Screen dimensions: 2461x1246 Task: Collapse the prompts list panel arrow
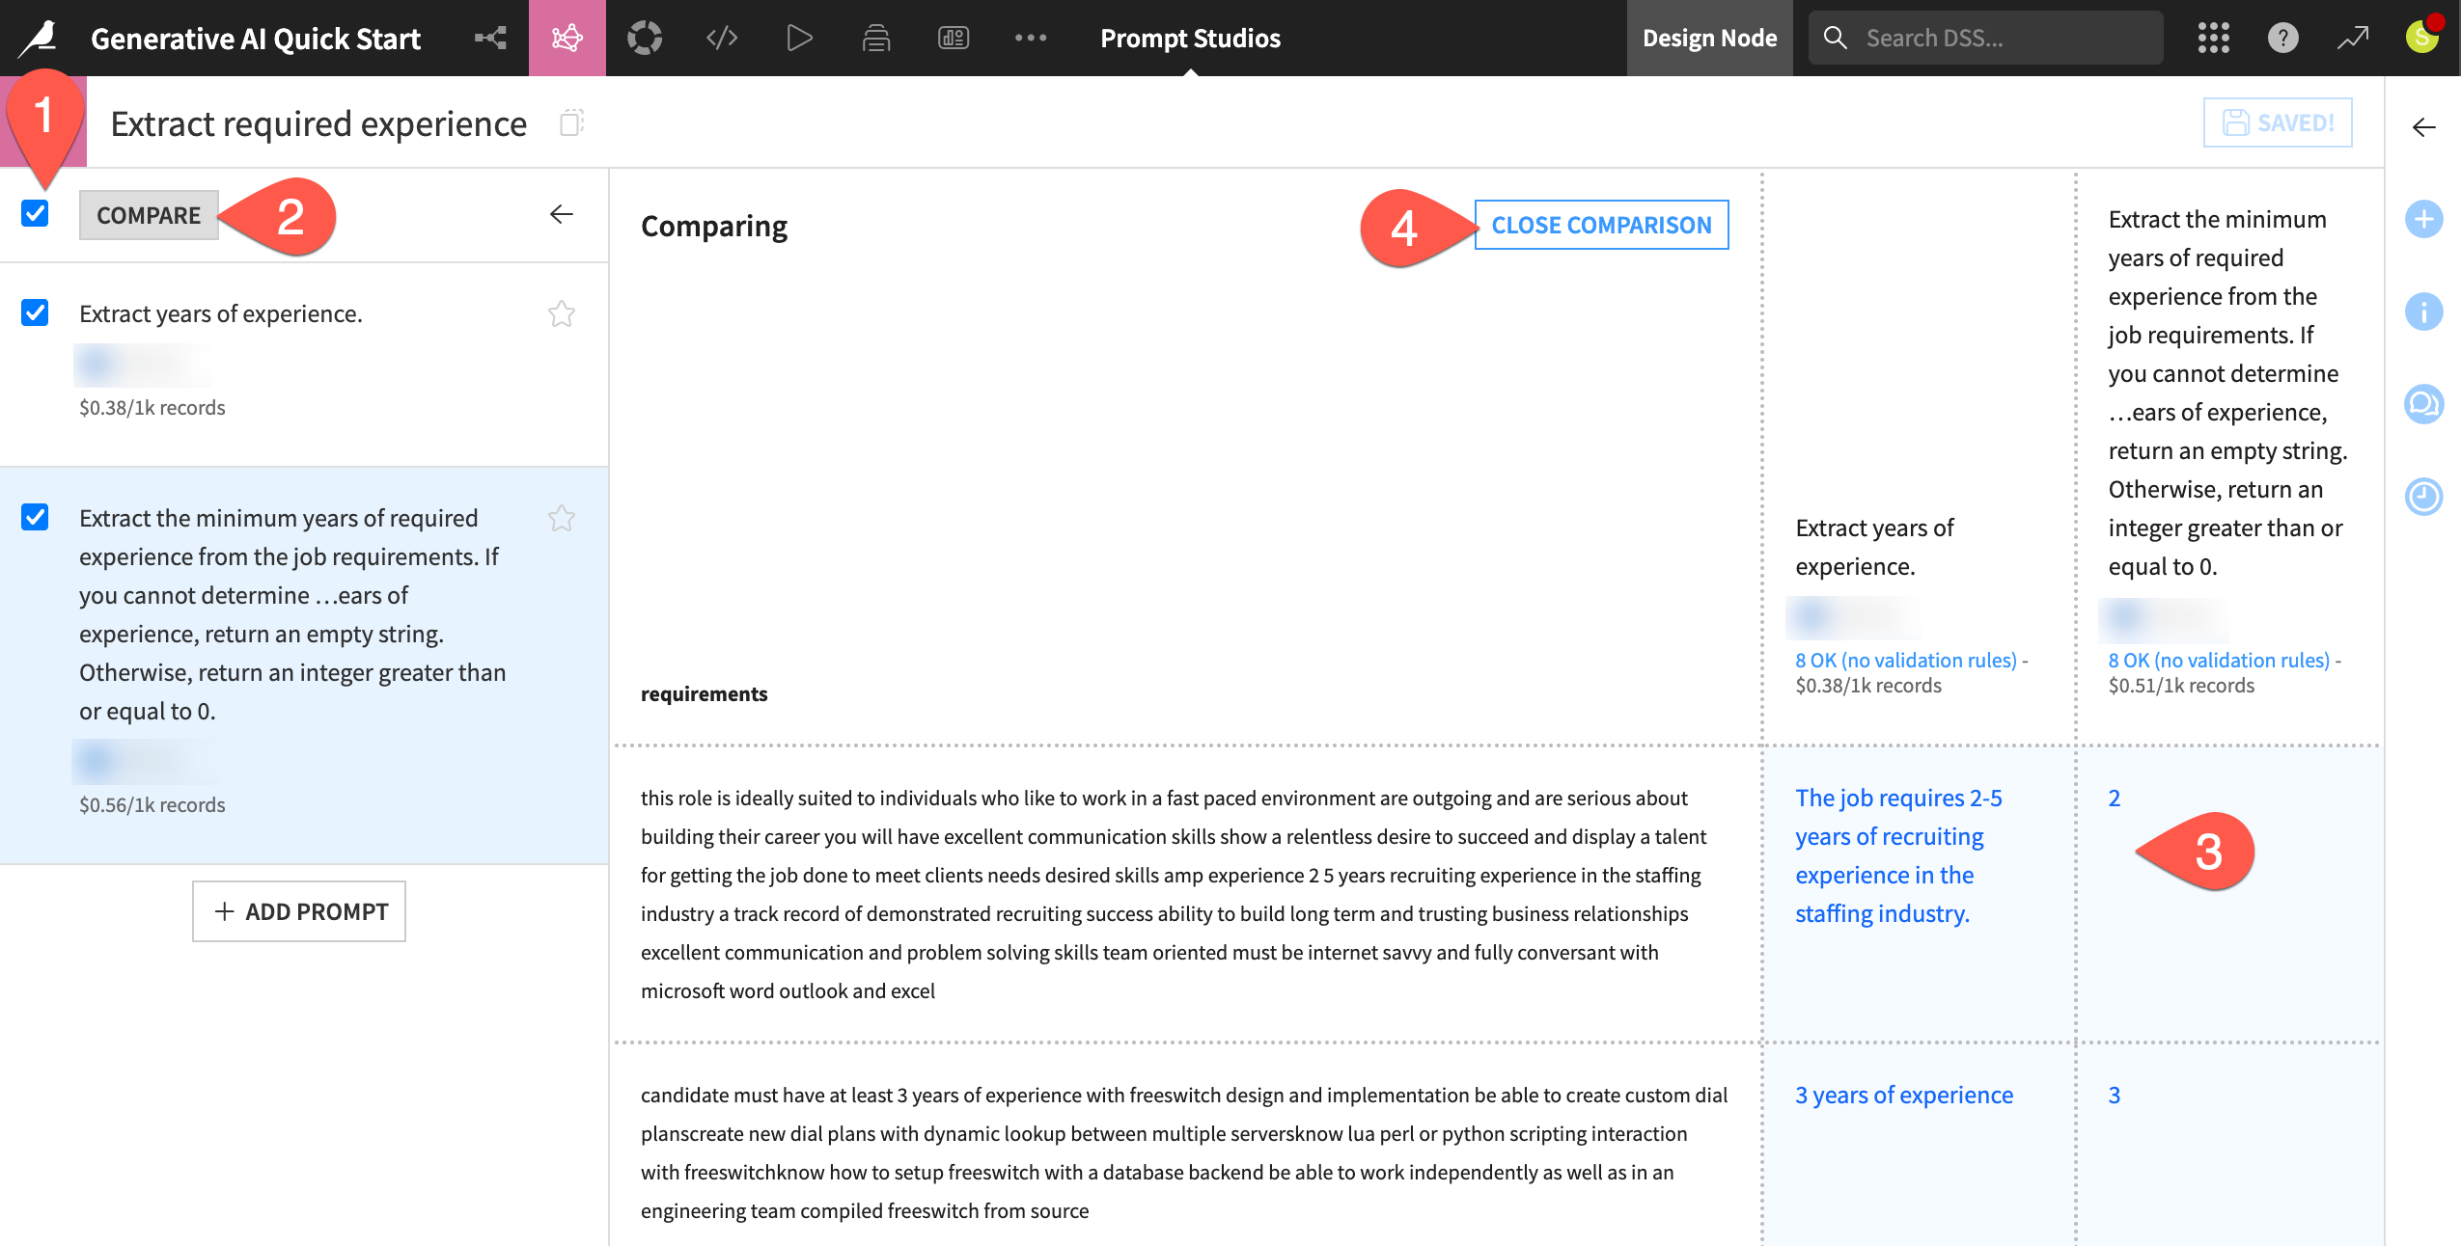point(561,214)
